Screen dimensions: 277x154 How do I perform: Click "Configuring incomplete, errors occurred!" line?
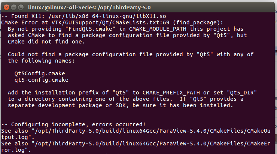(73, 124)
